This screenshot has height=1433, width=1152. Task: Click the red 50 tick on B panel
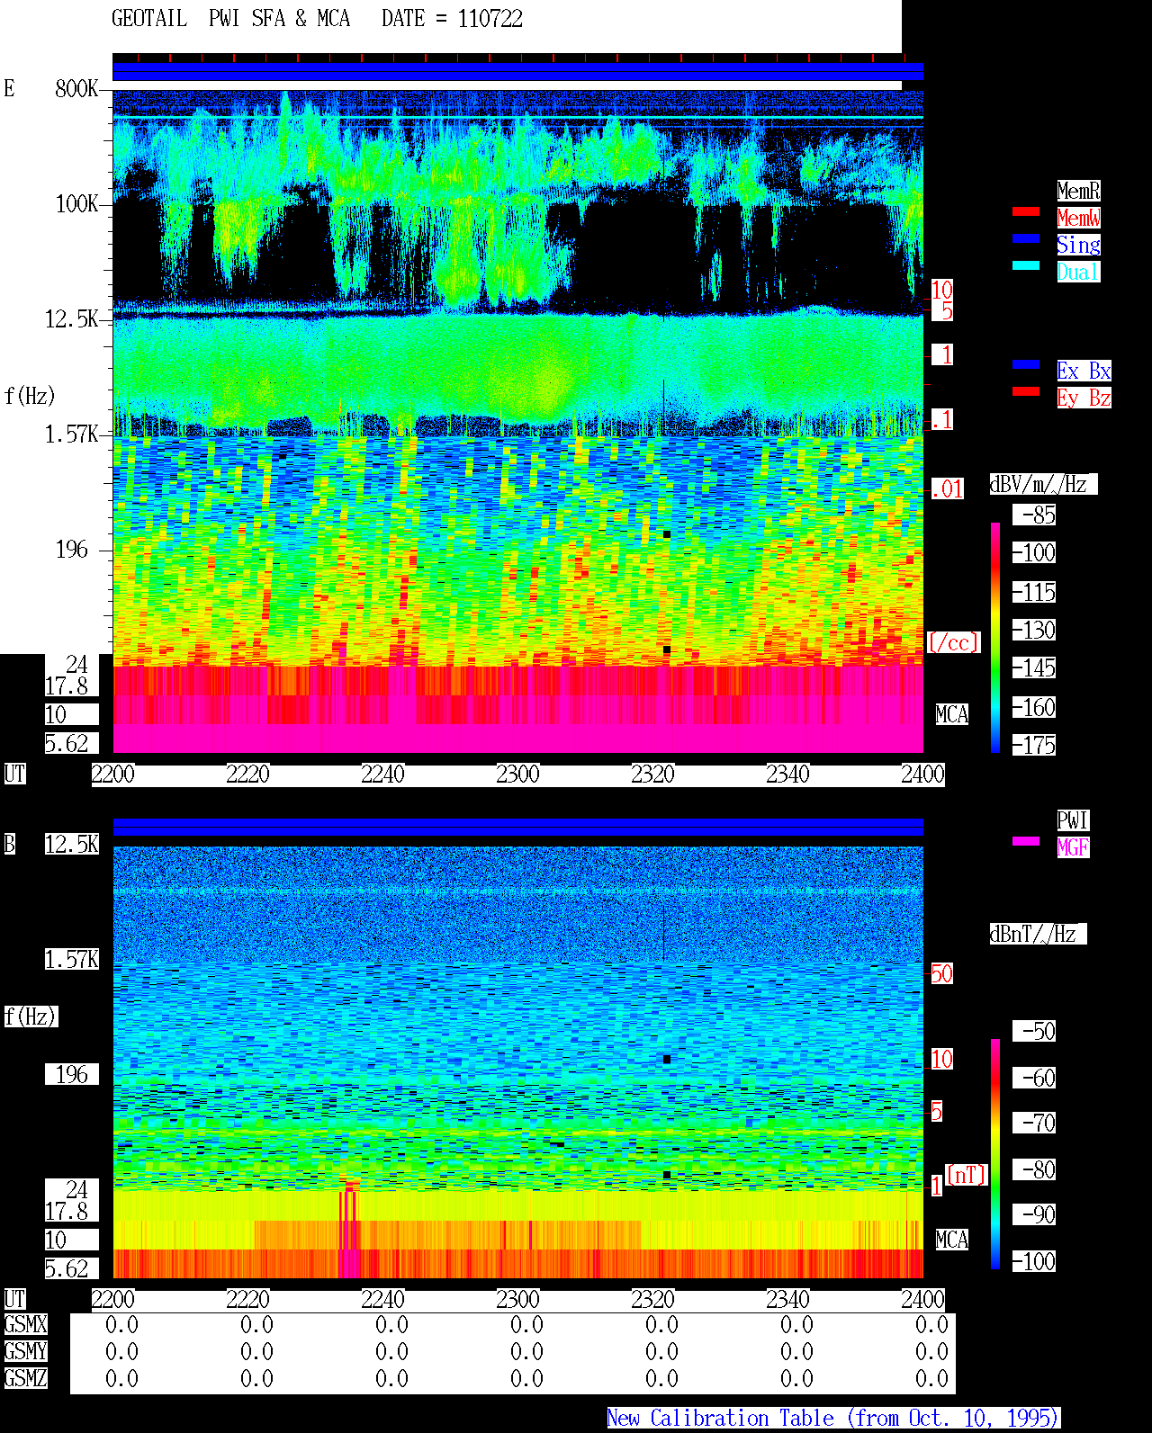(941, 973)
